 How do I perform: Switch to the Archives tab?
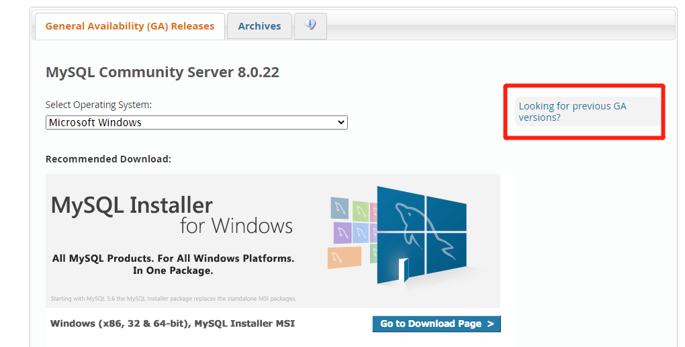(259, 26)
